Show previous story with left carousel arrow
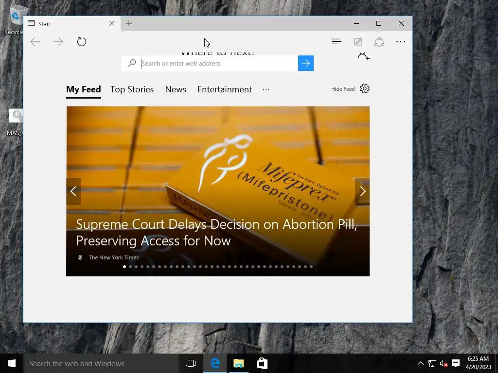 pyautogui.click(x=73, y=191)
